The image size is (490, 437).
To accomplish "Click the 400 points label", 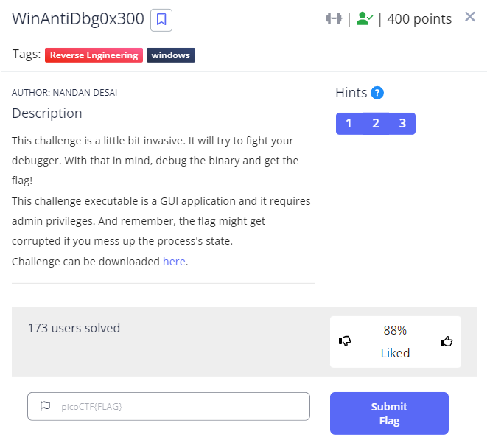I will [x=419, y=19].
